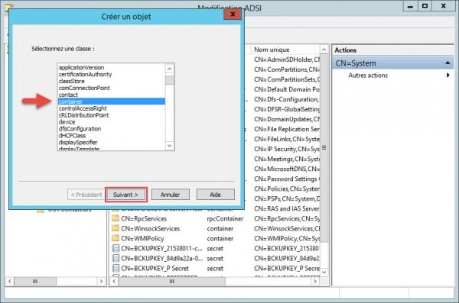Click tree pane horizontal scrollbar thumb
This screenshot has height=303, width=459.
pyautogui.click(x=35, y=282)
